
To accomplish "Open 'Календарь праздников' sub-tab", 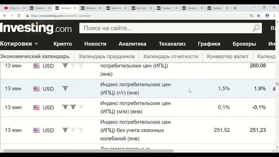I will click(x=107, y=56).
